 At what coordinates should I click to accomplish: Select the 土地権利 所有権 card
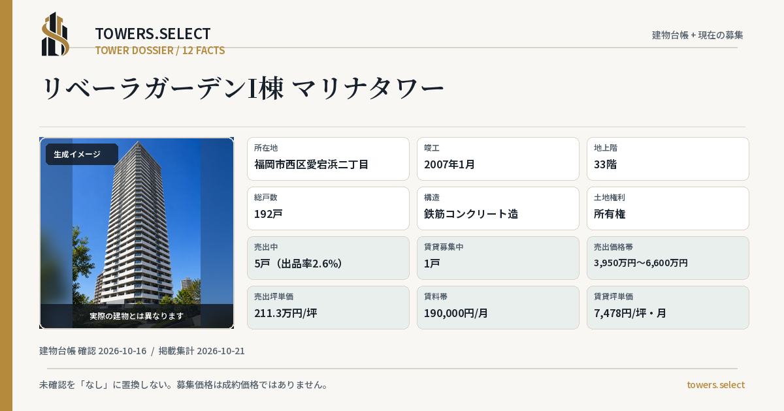click(x=668, y=208)
